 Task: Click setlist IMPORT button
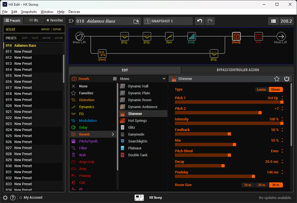click(x=46, y=30)
